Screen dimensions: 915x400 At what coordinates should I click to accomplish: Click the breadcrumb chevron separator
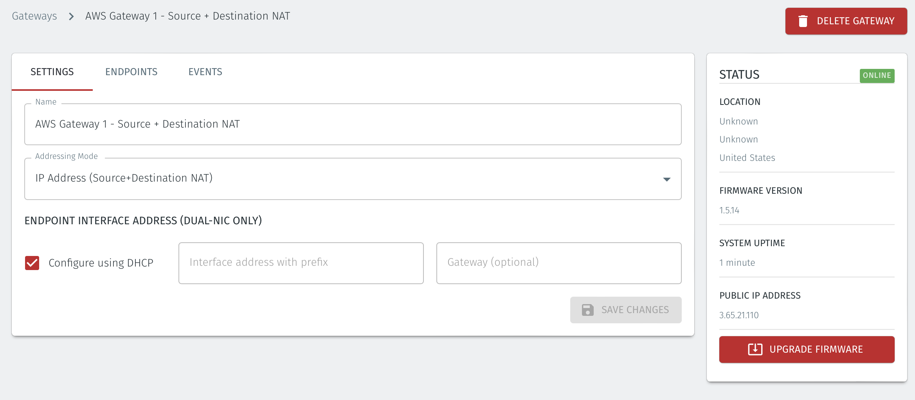pyautogui.click(x=71, y=16)
